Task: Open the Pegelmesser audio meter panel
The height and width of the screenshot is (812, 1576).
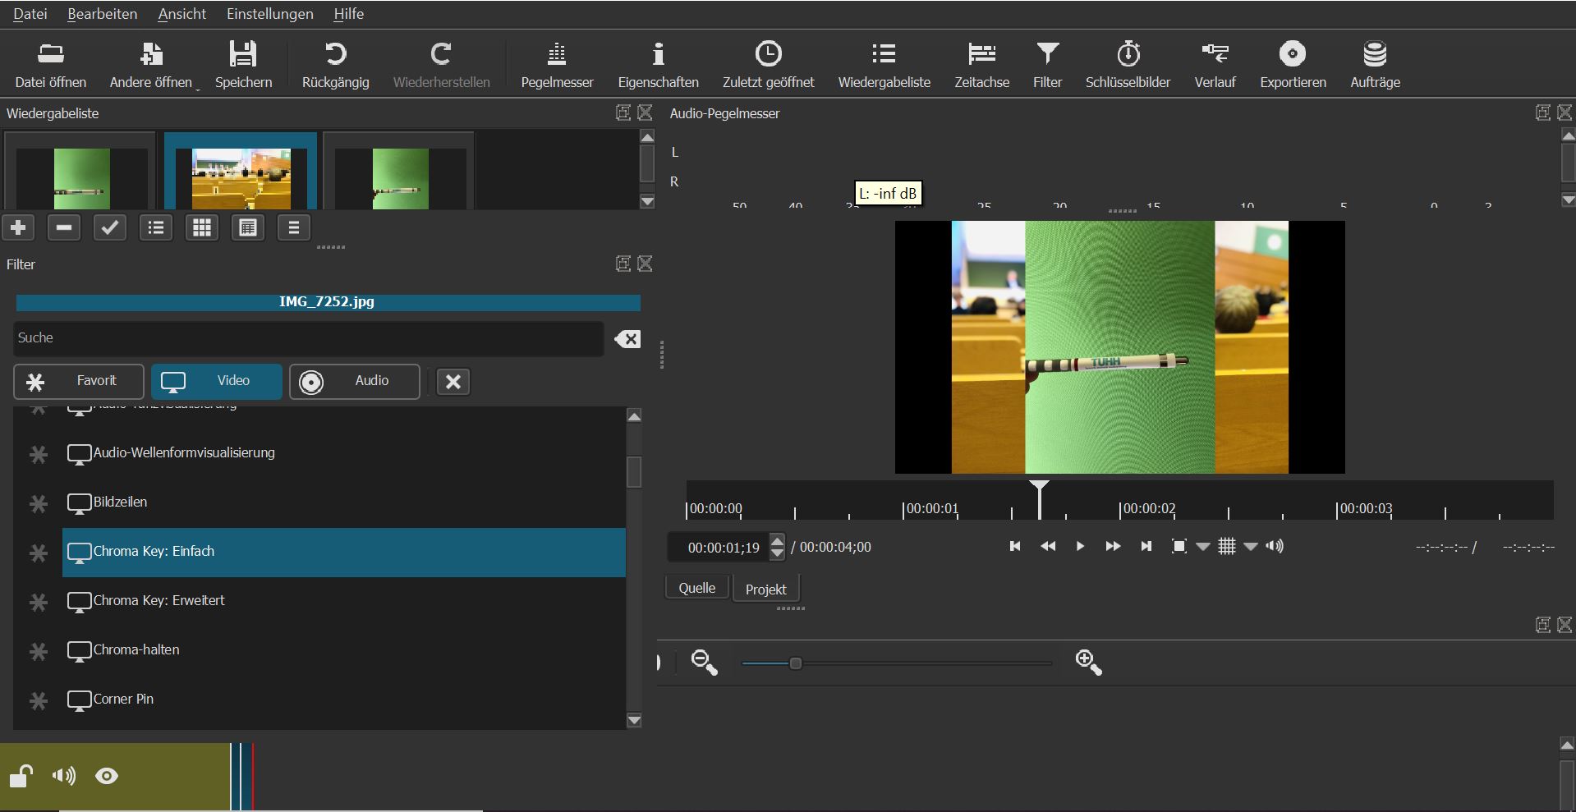Action: 557,64
